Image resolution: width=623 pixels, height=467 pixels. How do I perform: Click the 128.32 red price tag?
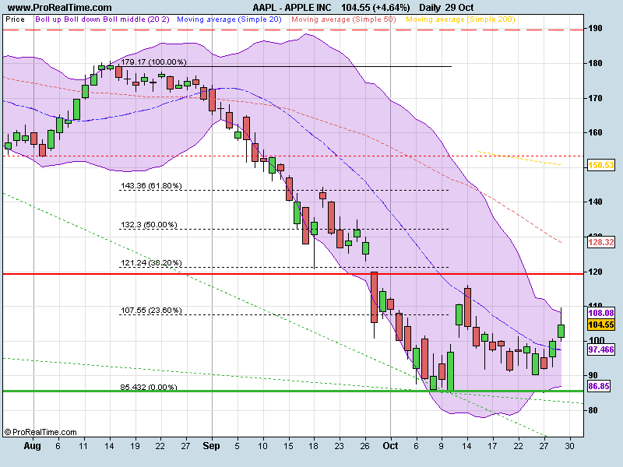[600, 242]
